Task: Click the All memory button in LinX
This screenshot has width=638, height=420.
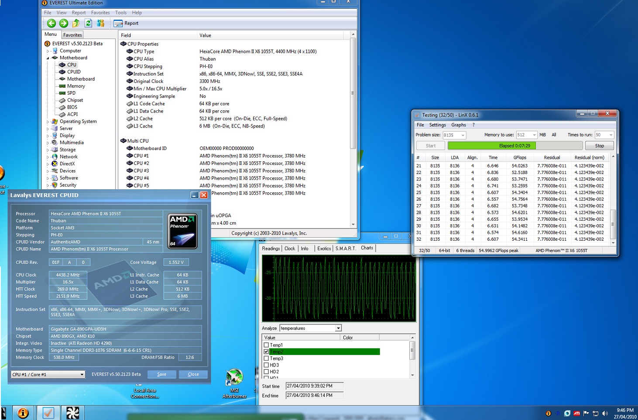Action: tap(554, 135)
